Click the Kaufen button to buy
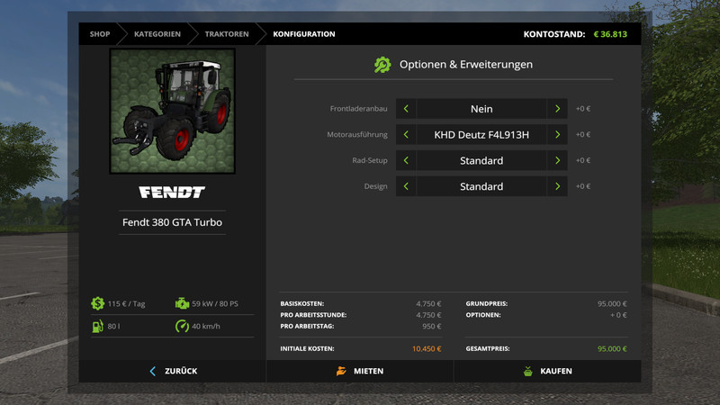 [547, 371]
